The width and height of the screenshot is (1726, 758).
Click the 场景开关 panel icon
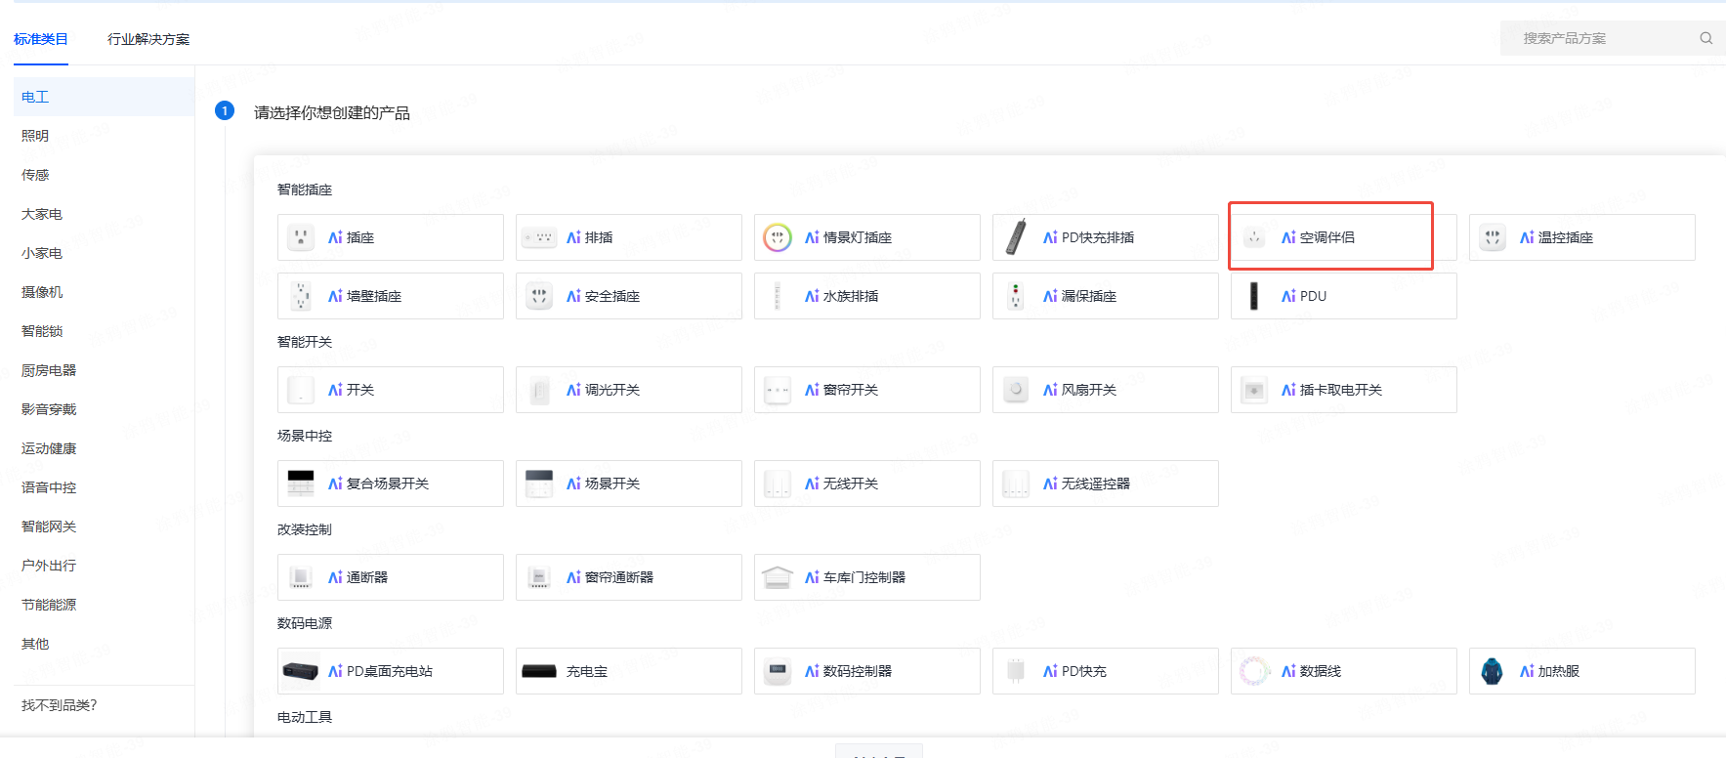pyautogui.click(x=539, y=484)
